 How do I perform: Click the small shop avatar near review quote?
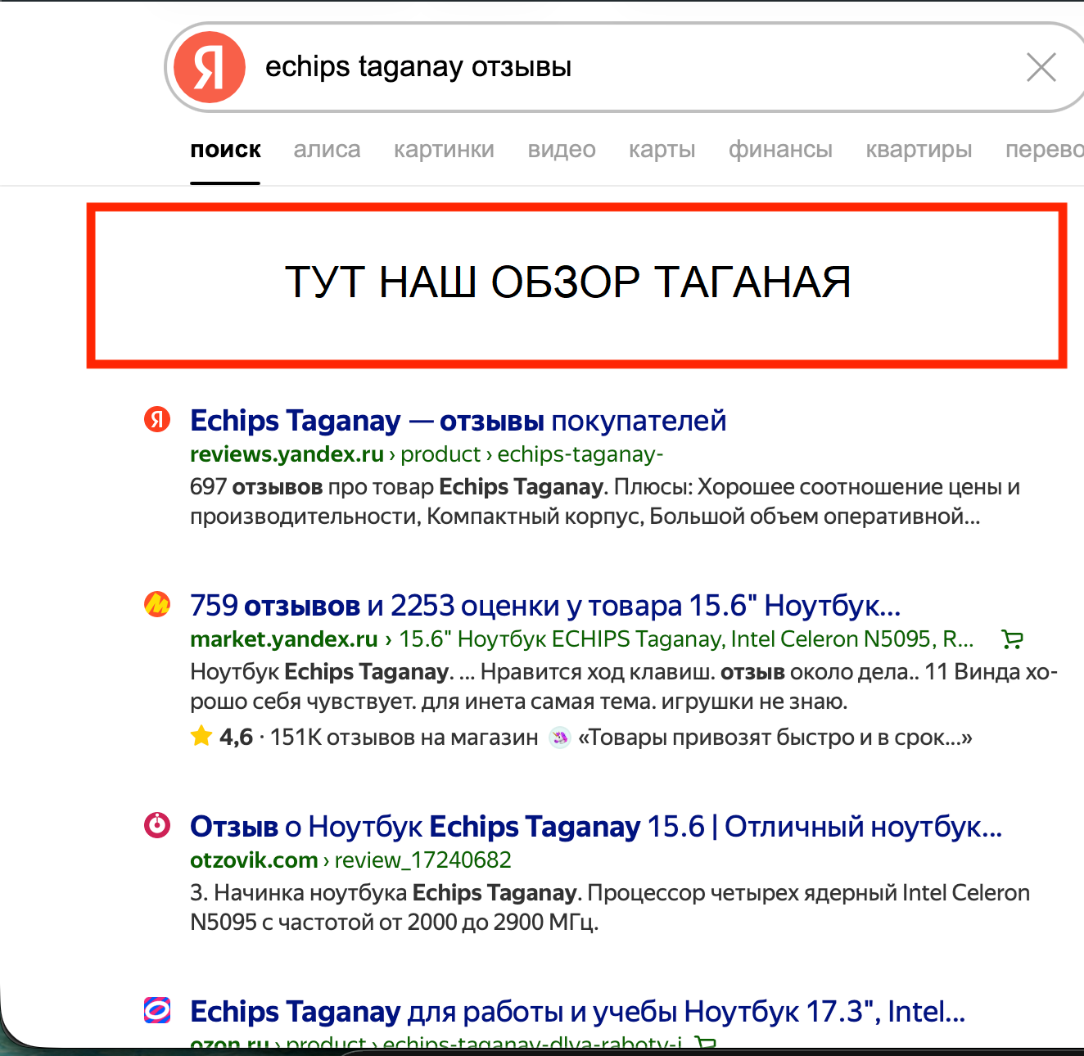559,738
